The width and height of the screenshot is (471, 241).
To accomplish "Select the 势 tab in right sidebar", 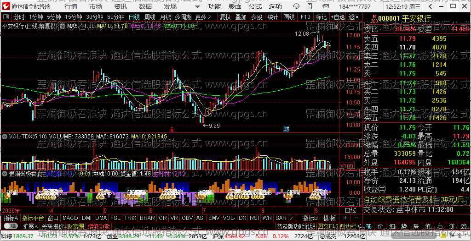I will tap(404, 226).
